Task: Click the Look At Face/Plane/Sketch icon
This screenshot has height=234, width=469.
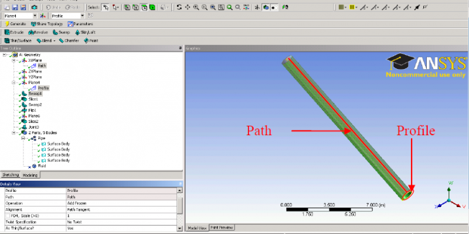Action: 285,8
